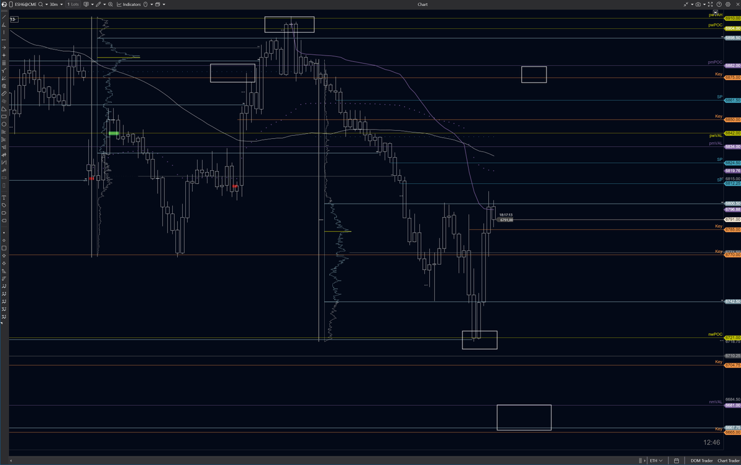The height and width of the screenshot is (465, 741).
Task: Click the scroll-to-latest-bar arrow button
Action: click(716, 12)
